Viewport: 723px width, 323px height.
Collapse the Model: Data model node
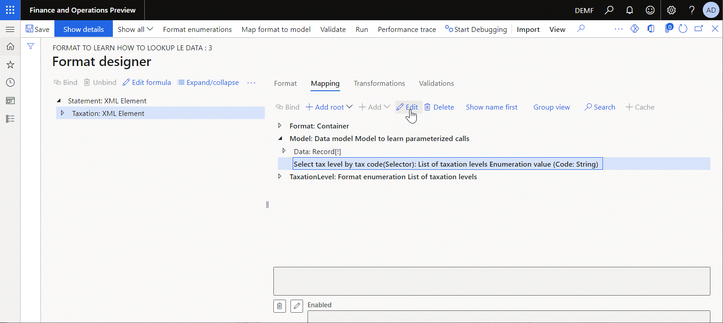pos(280,138)
